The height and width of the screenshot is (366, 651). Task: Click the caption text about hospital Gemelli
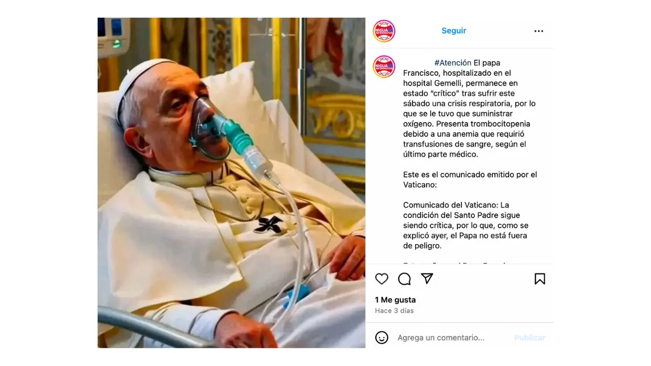469,108
